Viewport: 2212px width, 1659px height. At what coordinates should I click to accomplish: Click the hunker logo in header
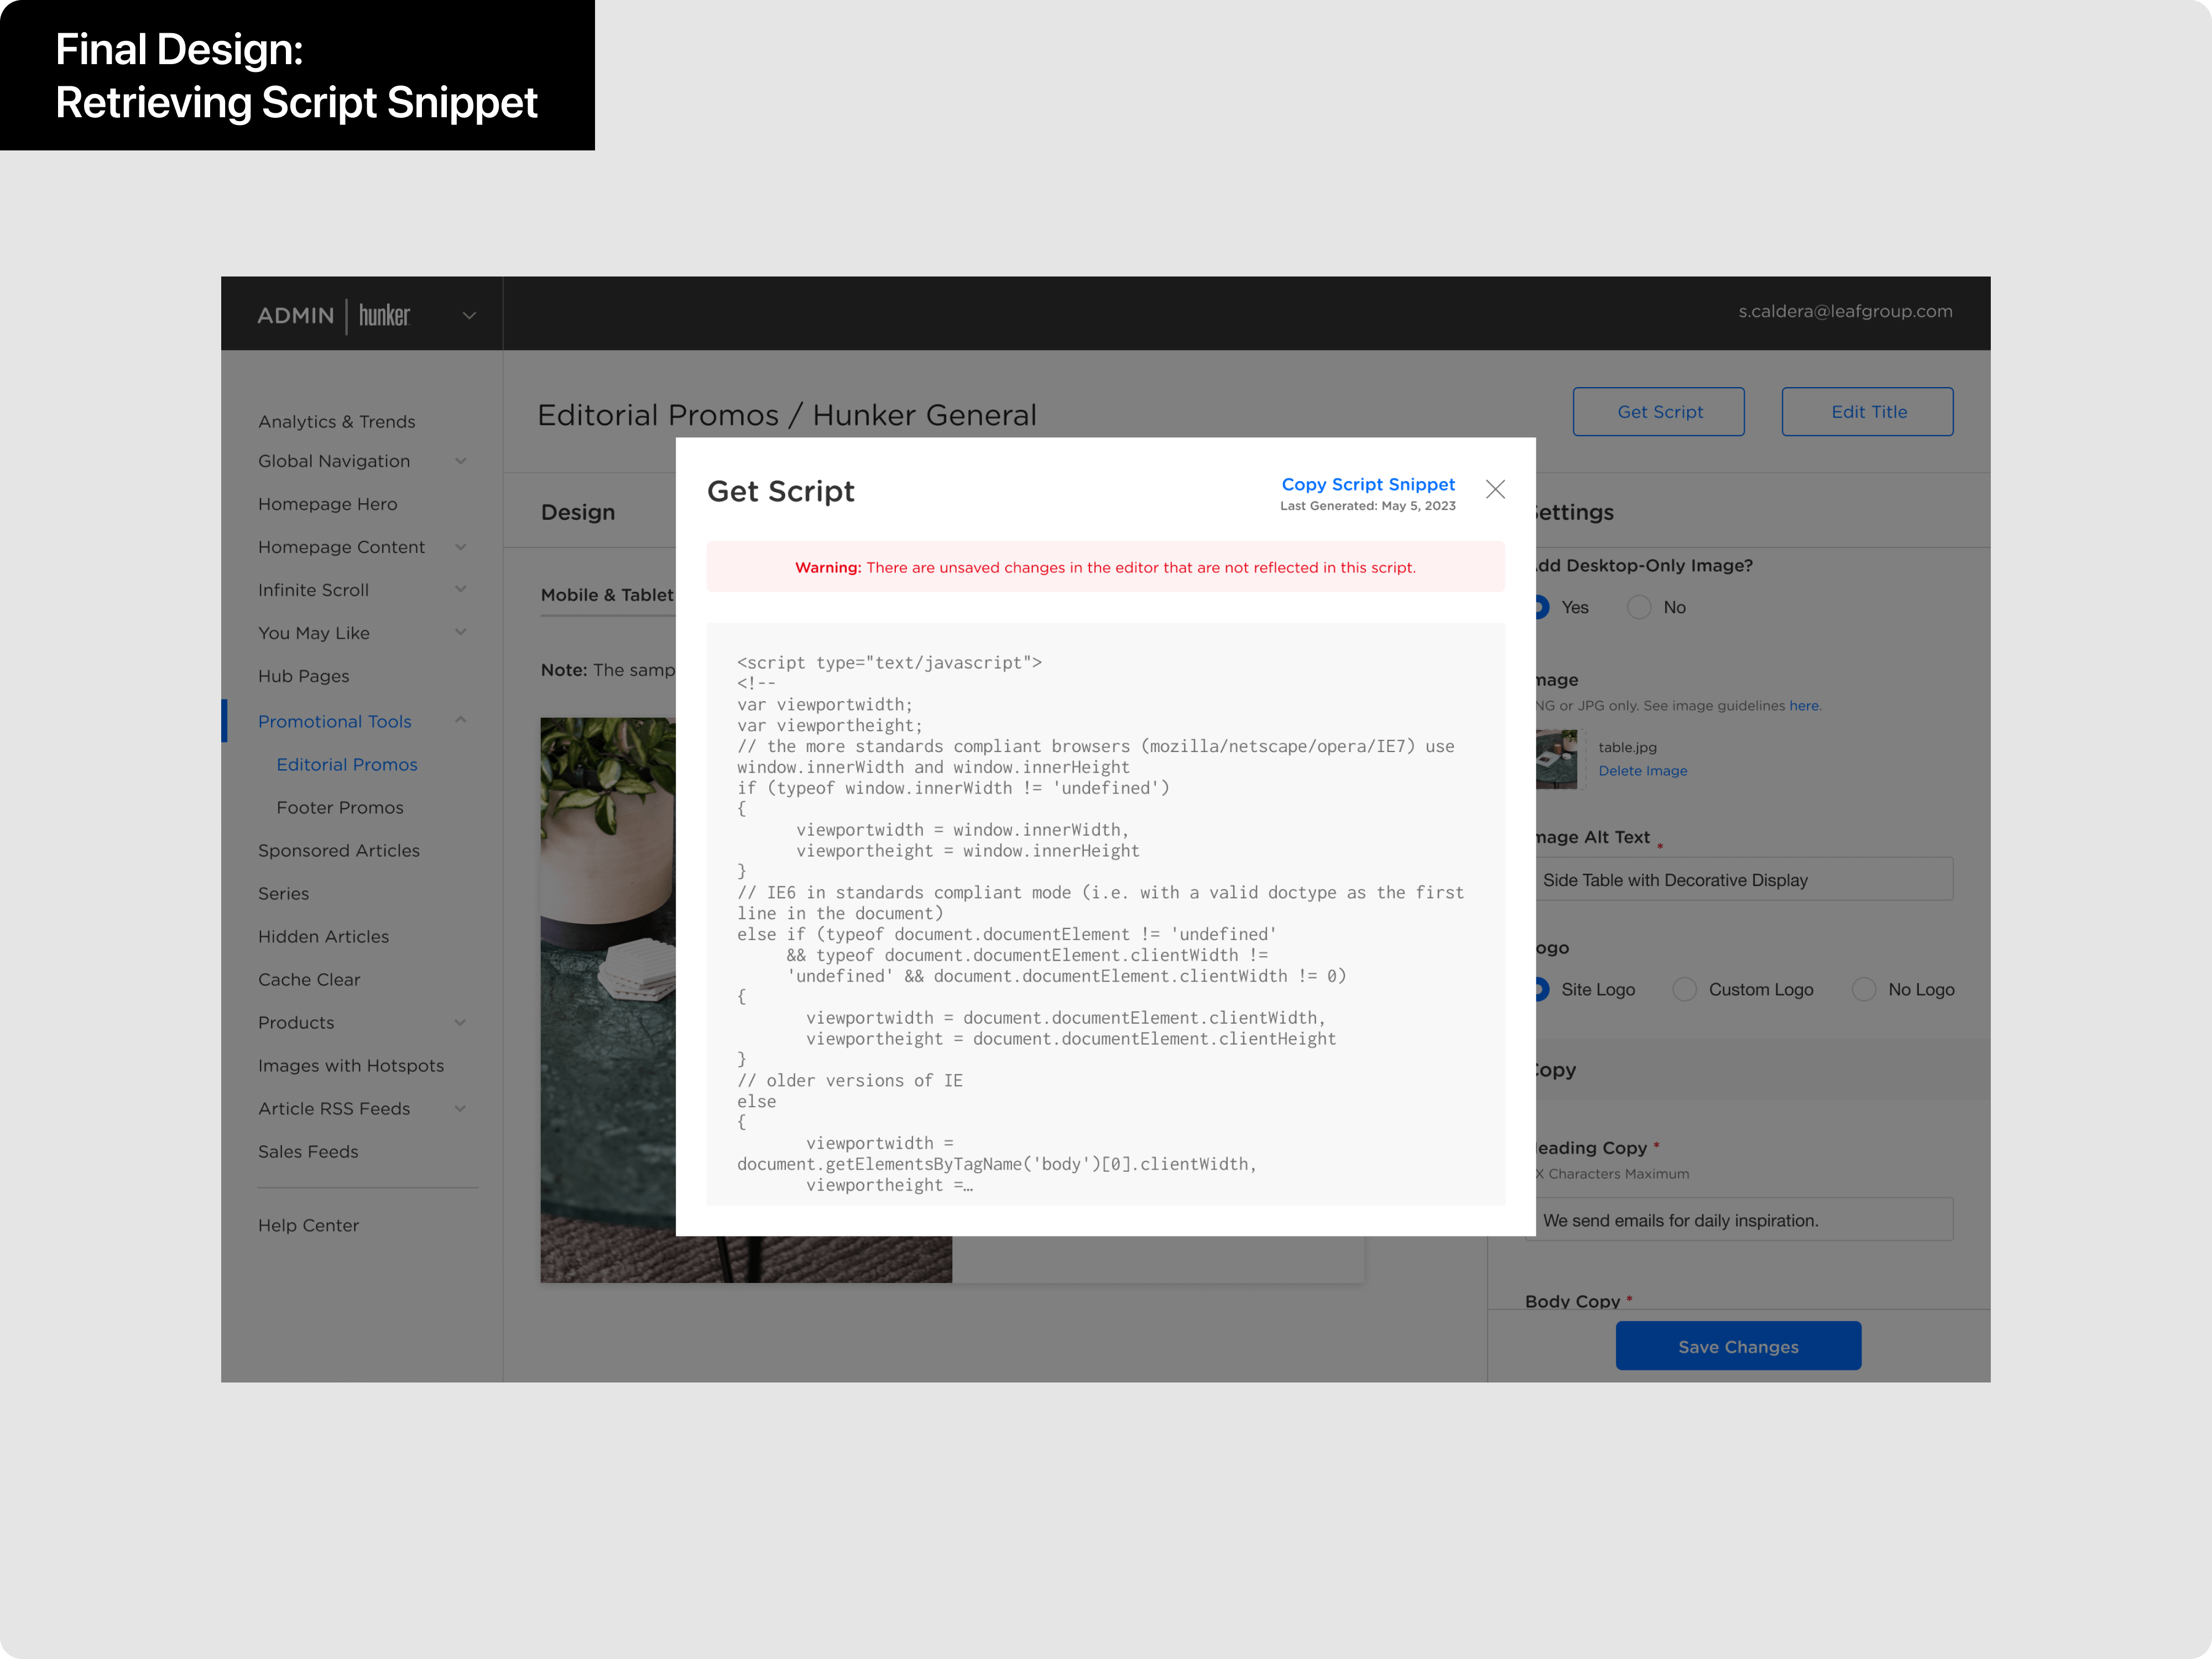coord(384,315)
